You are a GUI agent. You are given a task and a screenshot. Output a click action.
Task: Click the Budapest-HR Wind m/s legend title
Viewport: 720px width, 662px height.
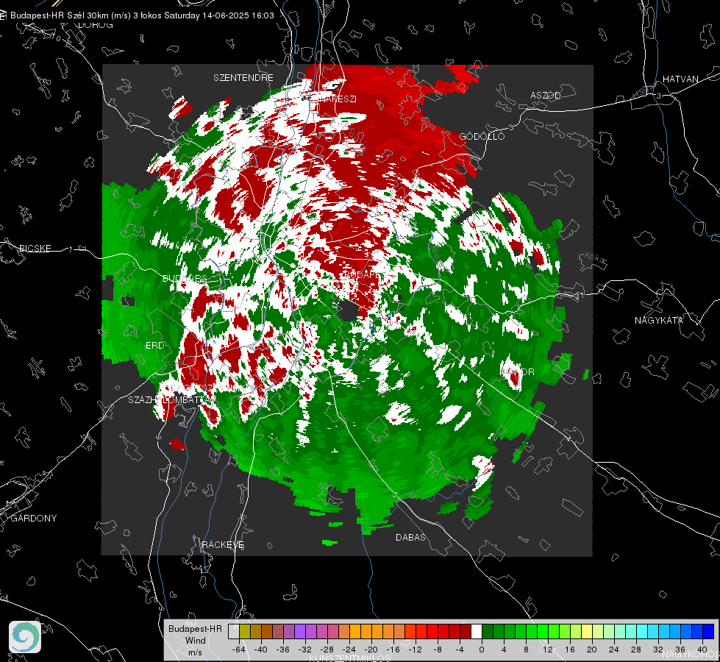click(x=195, y=641)
